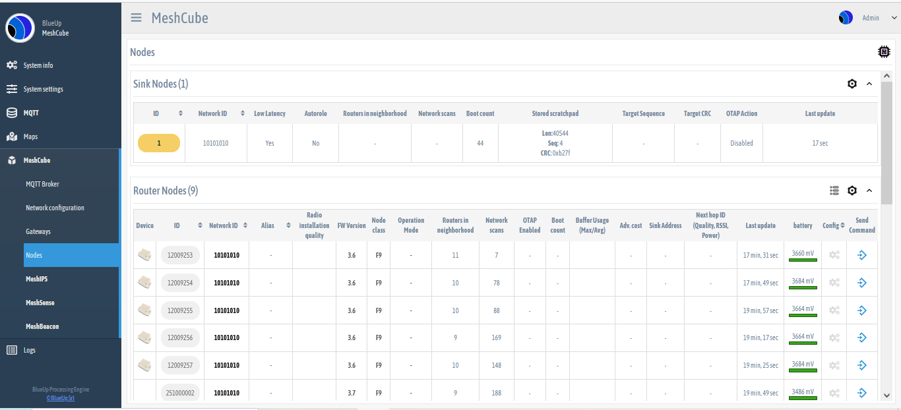This screenshot has width=901, height=410.
Task: Open Config gear for node 12009254
Action: coord(834,282)
